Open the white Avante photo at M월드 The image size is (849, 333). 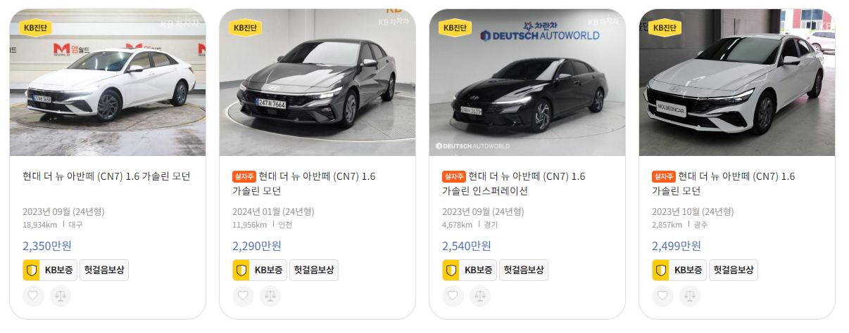point(108,82)
